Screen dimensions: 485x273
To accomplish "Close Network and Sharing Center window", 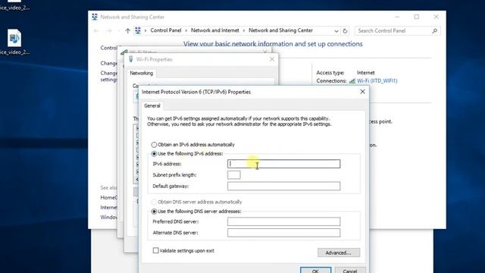I will 436,17.
